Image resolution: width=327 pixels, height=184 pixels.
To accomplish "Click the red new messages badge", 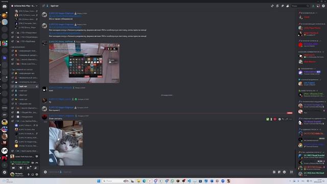I will (290, 113).
